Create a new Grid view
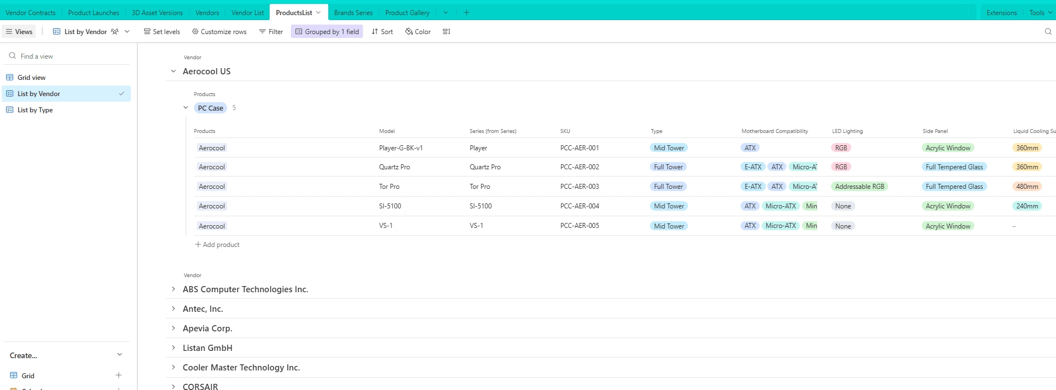Viewport: 1056px width, 390px height. pyautogui.click(x=28, y=375)
